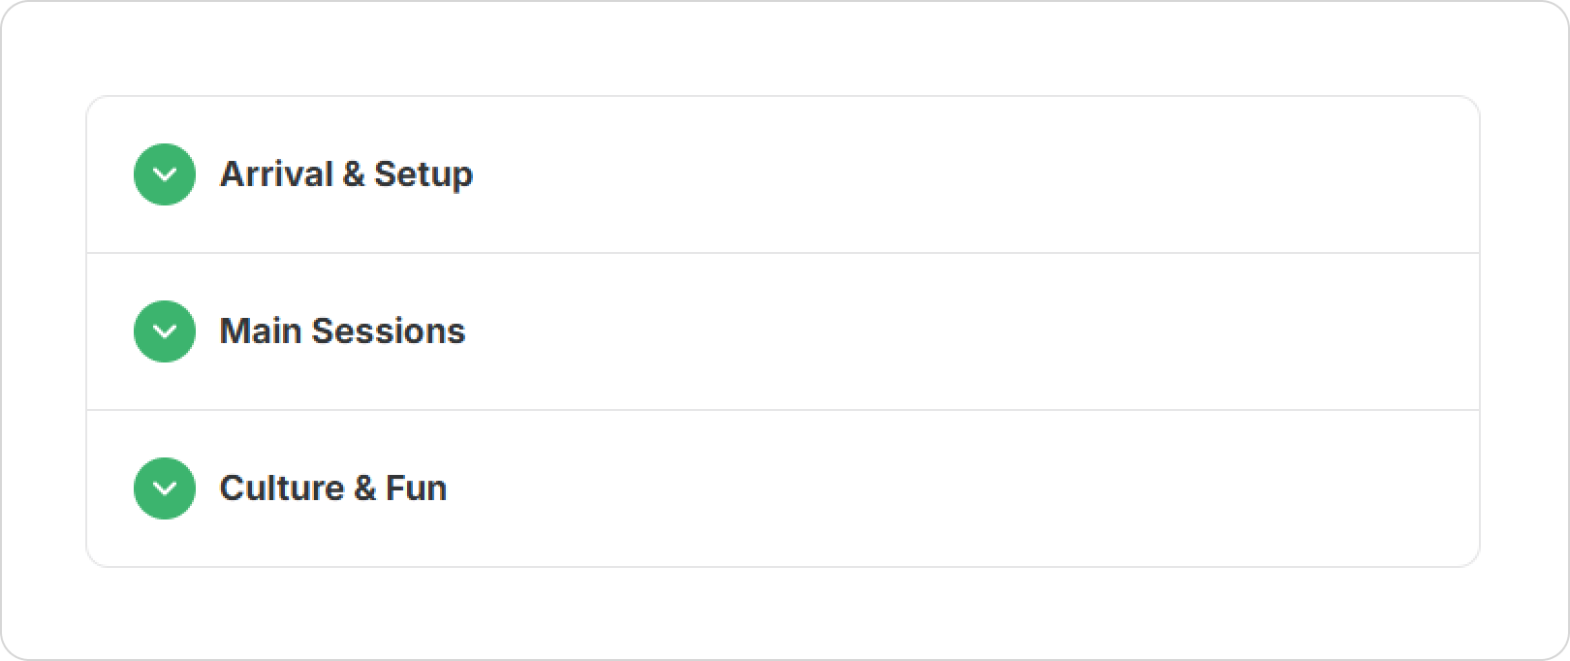This screenshot has width=1570, height=661.
Task: Show details under Main Sessions title
Action: 783,331
